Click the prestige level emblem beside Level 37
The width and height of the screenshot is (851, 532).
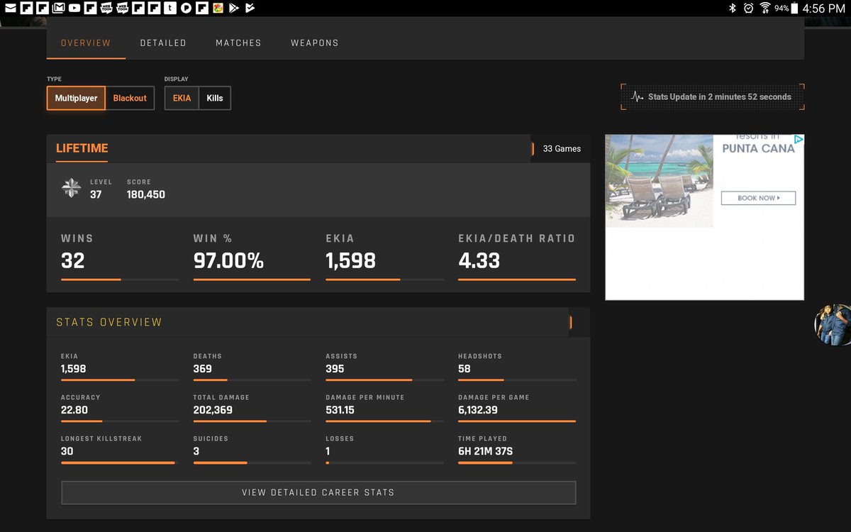pos(71,188)
